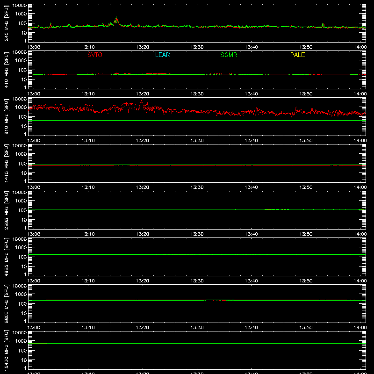This screenshot has width=374, height=374.
Task: Click the 1000 tick label on 2695 MHz axis
Action: coord(21,201)
